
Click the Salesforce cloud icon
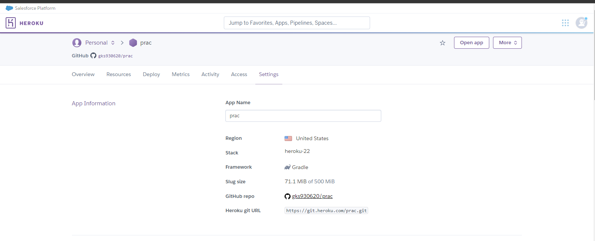pyautogui.click(x=9, y=8)
